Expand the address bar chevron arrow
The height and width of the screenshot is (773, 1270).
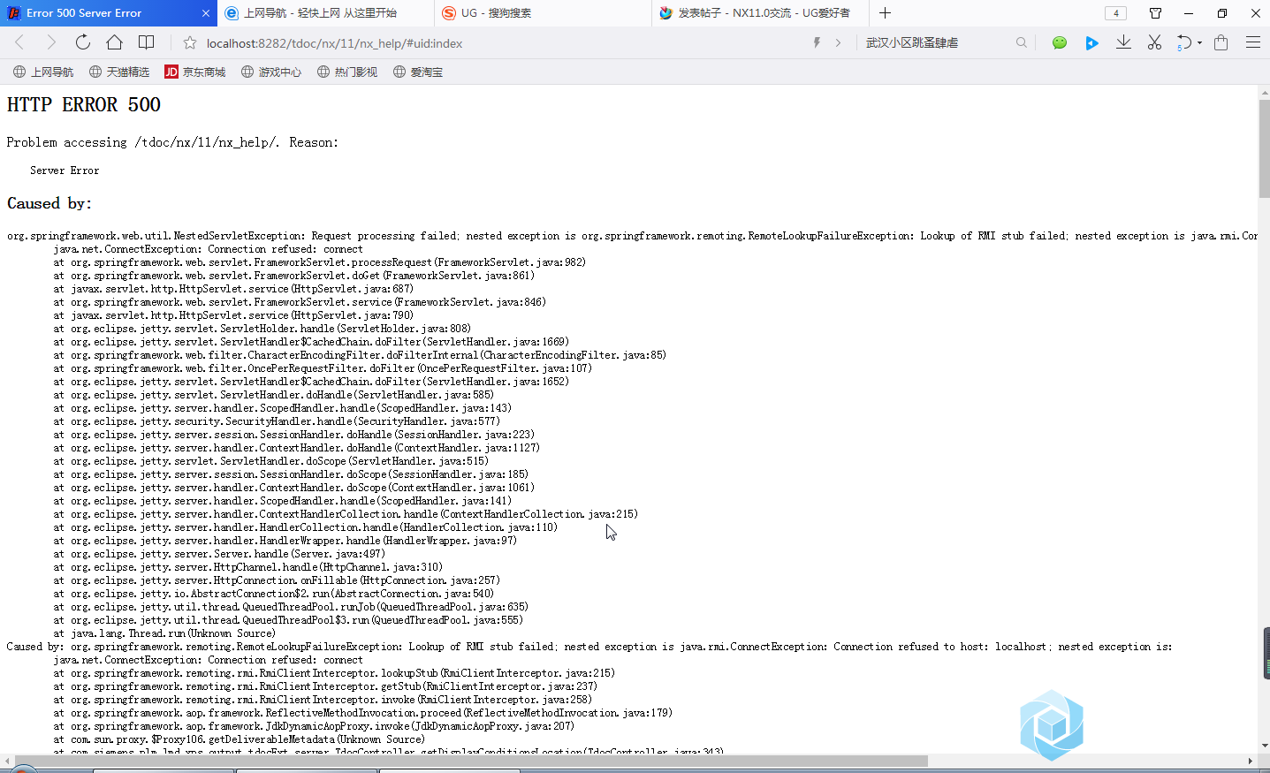click(x=838, y=42)
